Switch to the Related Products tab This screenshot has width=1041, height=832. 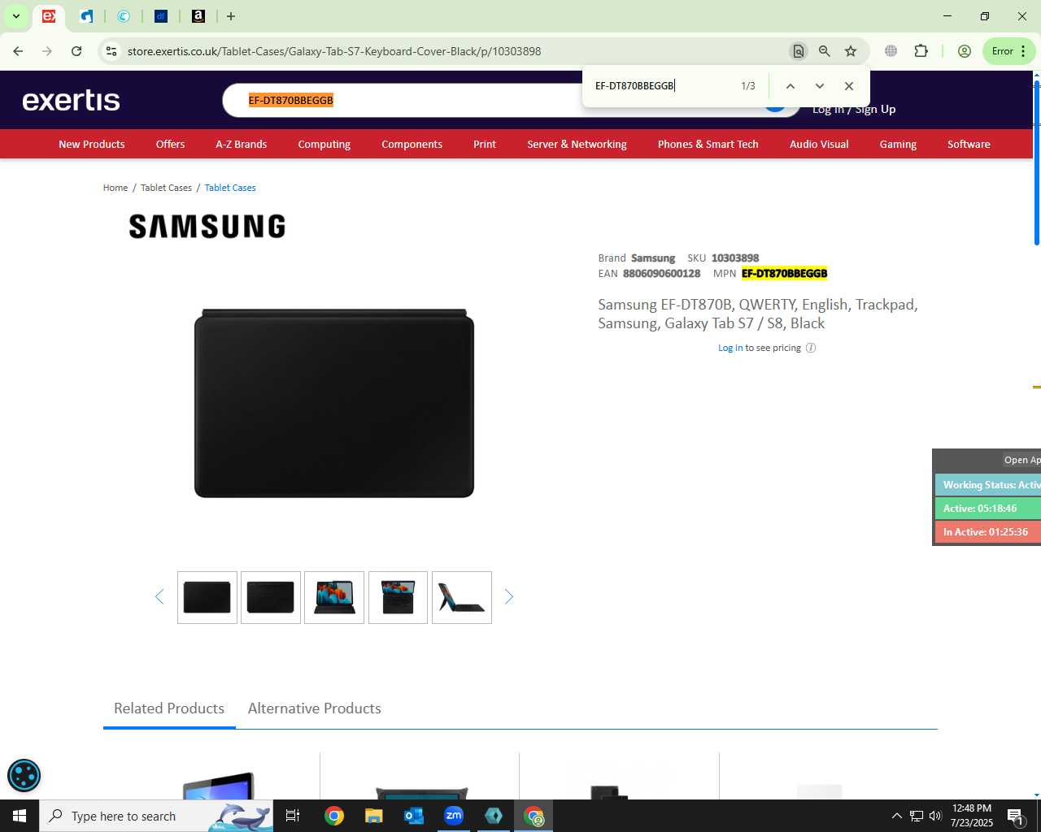(169, 708)
